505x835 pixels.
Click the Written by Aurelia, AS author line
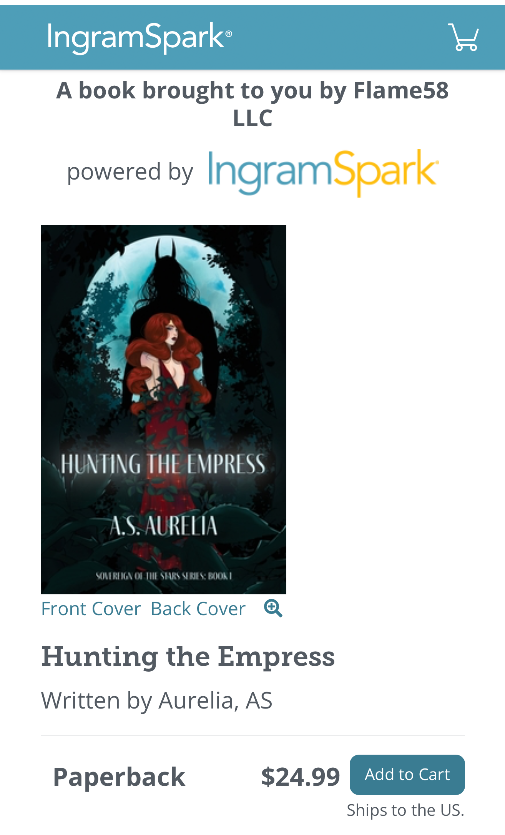(x=157, y=700)
